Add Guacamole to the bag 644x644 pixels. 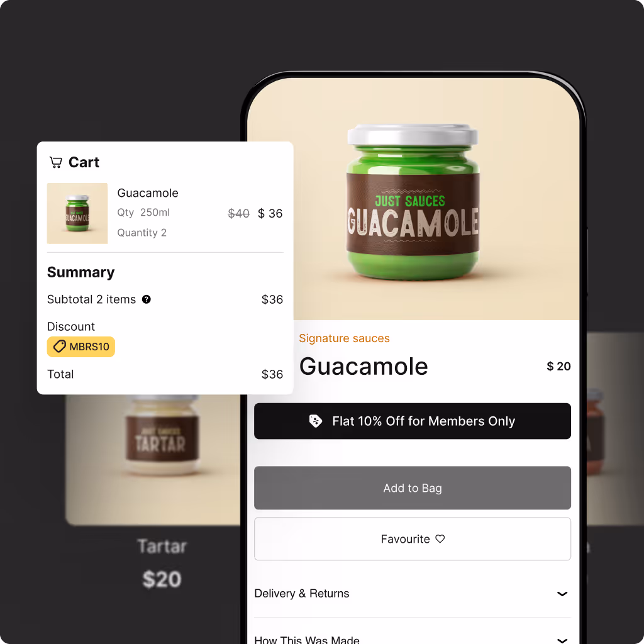pos(413,488)
